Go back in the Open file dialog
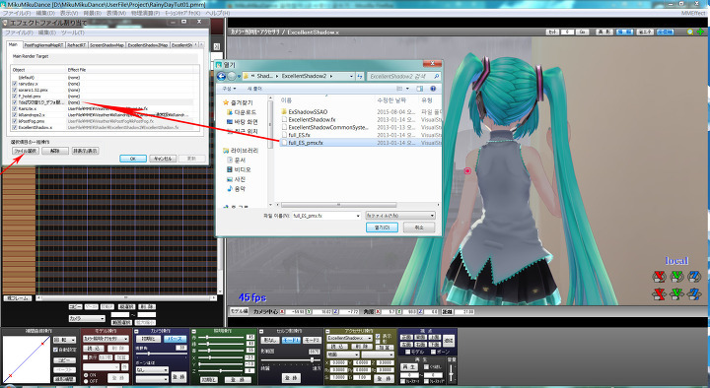The height and width of the screenshot is (388, 710). tap(222, 77)
